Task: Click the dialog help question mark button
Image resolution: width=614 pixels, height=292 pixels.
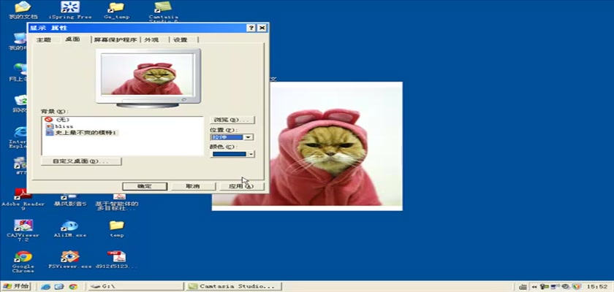Action: click(251, 28)
